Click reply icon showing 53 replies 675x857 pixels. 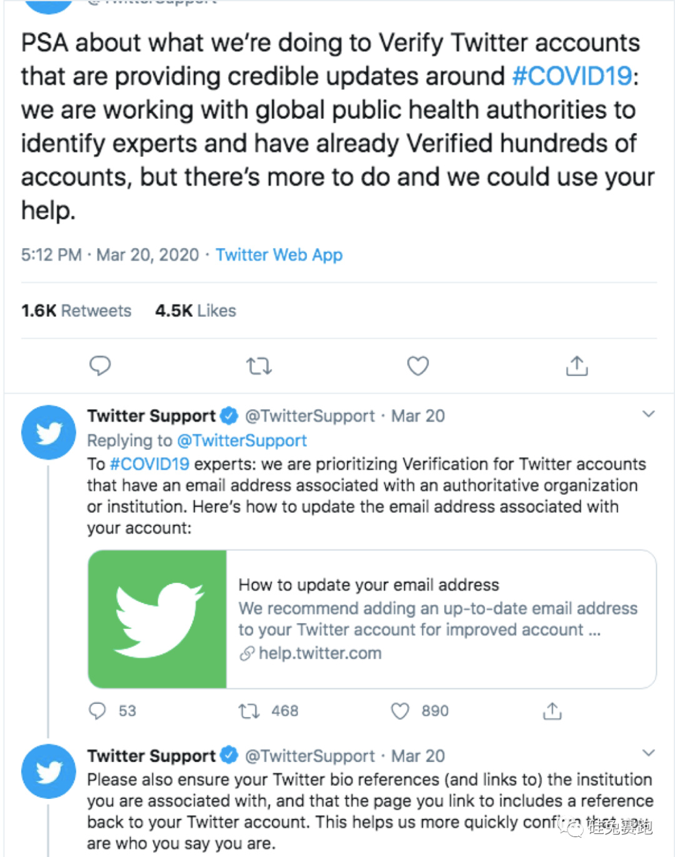click(x=97, y=711)
